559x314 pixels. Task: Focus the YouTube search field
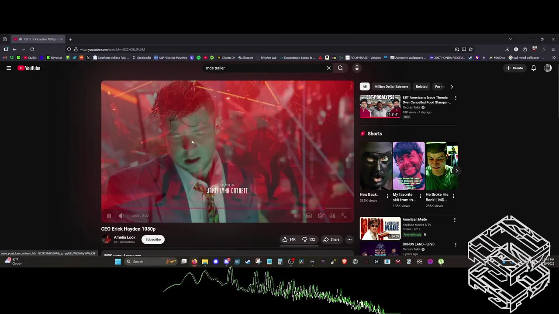(265, 68)
